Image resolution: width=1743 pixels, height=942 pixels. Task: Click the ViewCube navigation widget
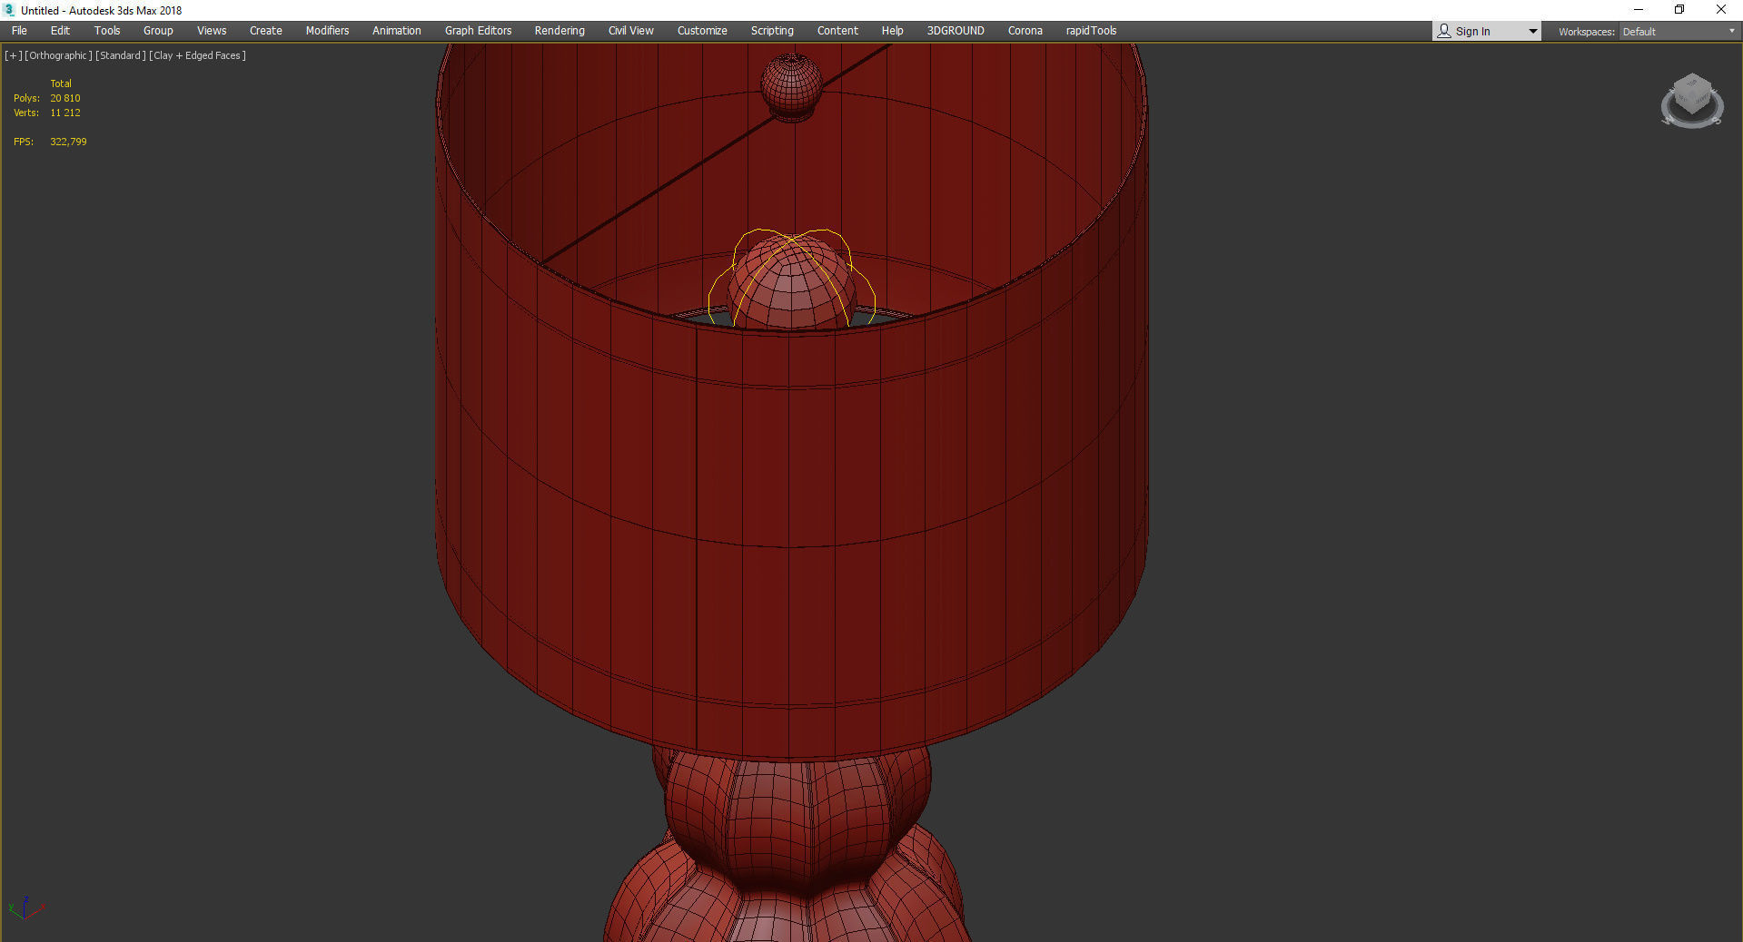coord(1692,101)
